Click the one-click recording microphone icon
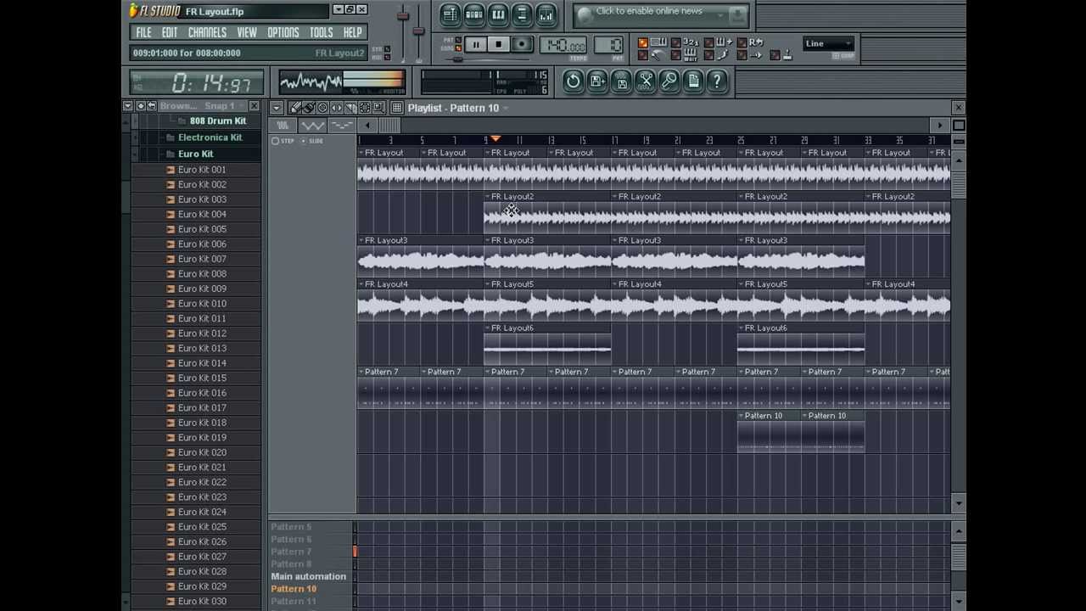 [669, 81]
